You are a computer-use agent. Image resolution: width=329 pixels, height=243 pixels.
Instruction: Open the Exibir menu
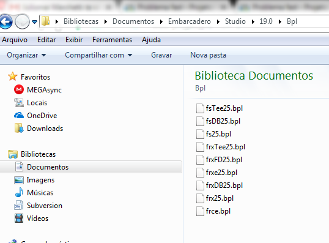point(74,40)
